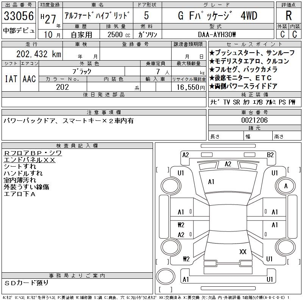This screenshot has height=303, width=303.
Task: Click the color number 202
Action: [x=62, y=87]
